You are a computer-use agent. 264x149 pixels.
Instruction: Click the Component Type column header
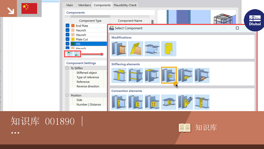pos(90,21)
